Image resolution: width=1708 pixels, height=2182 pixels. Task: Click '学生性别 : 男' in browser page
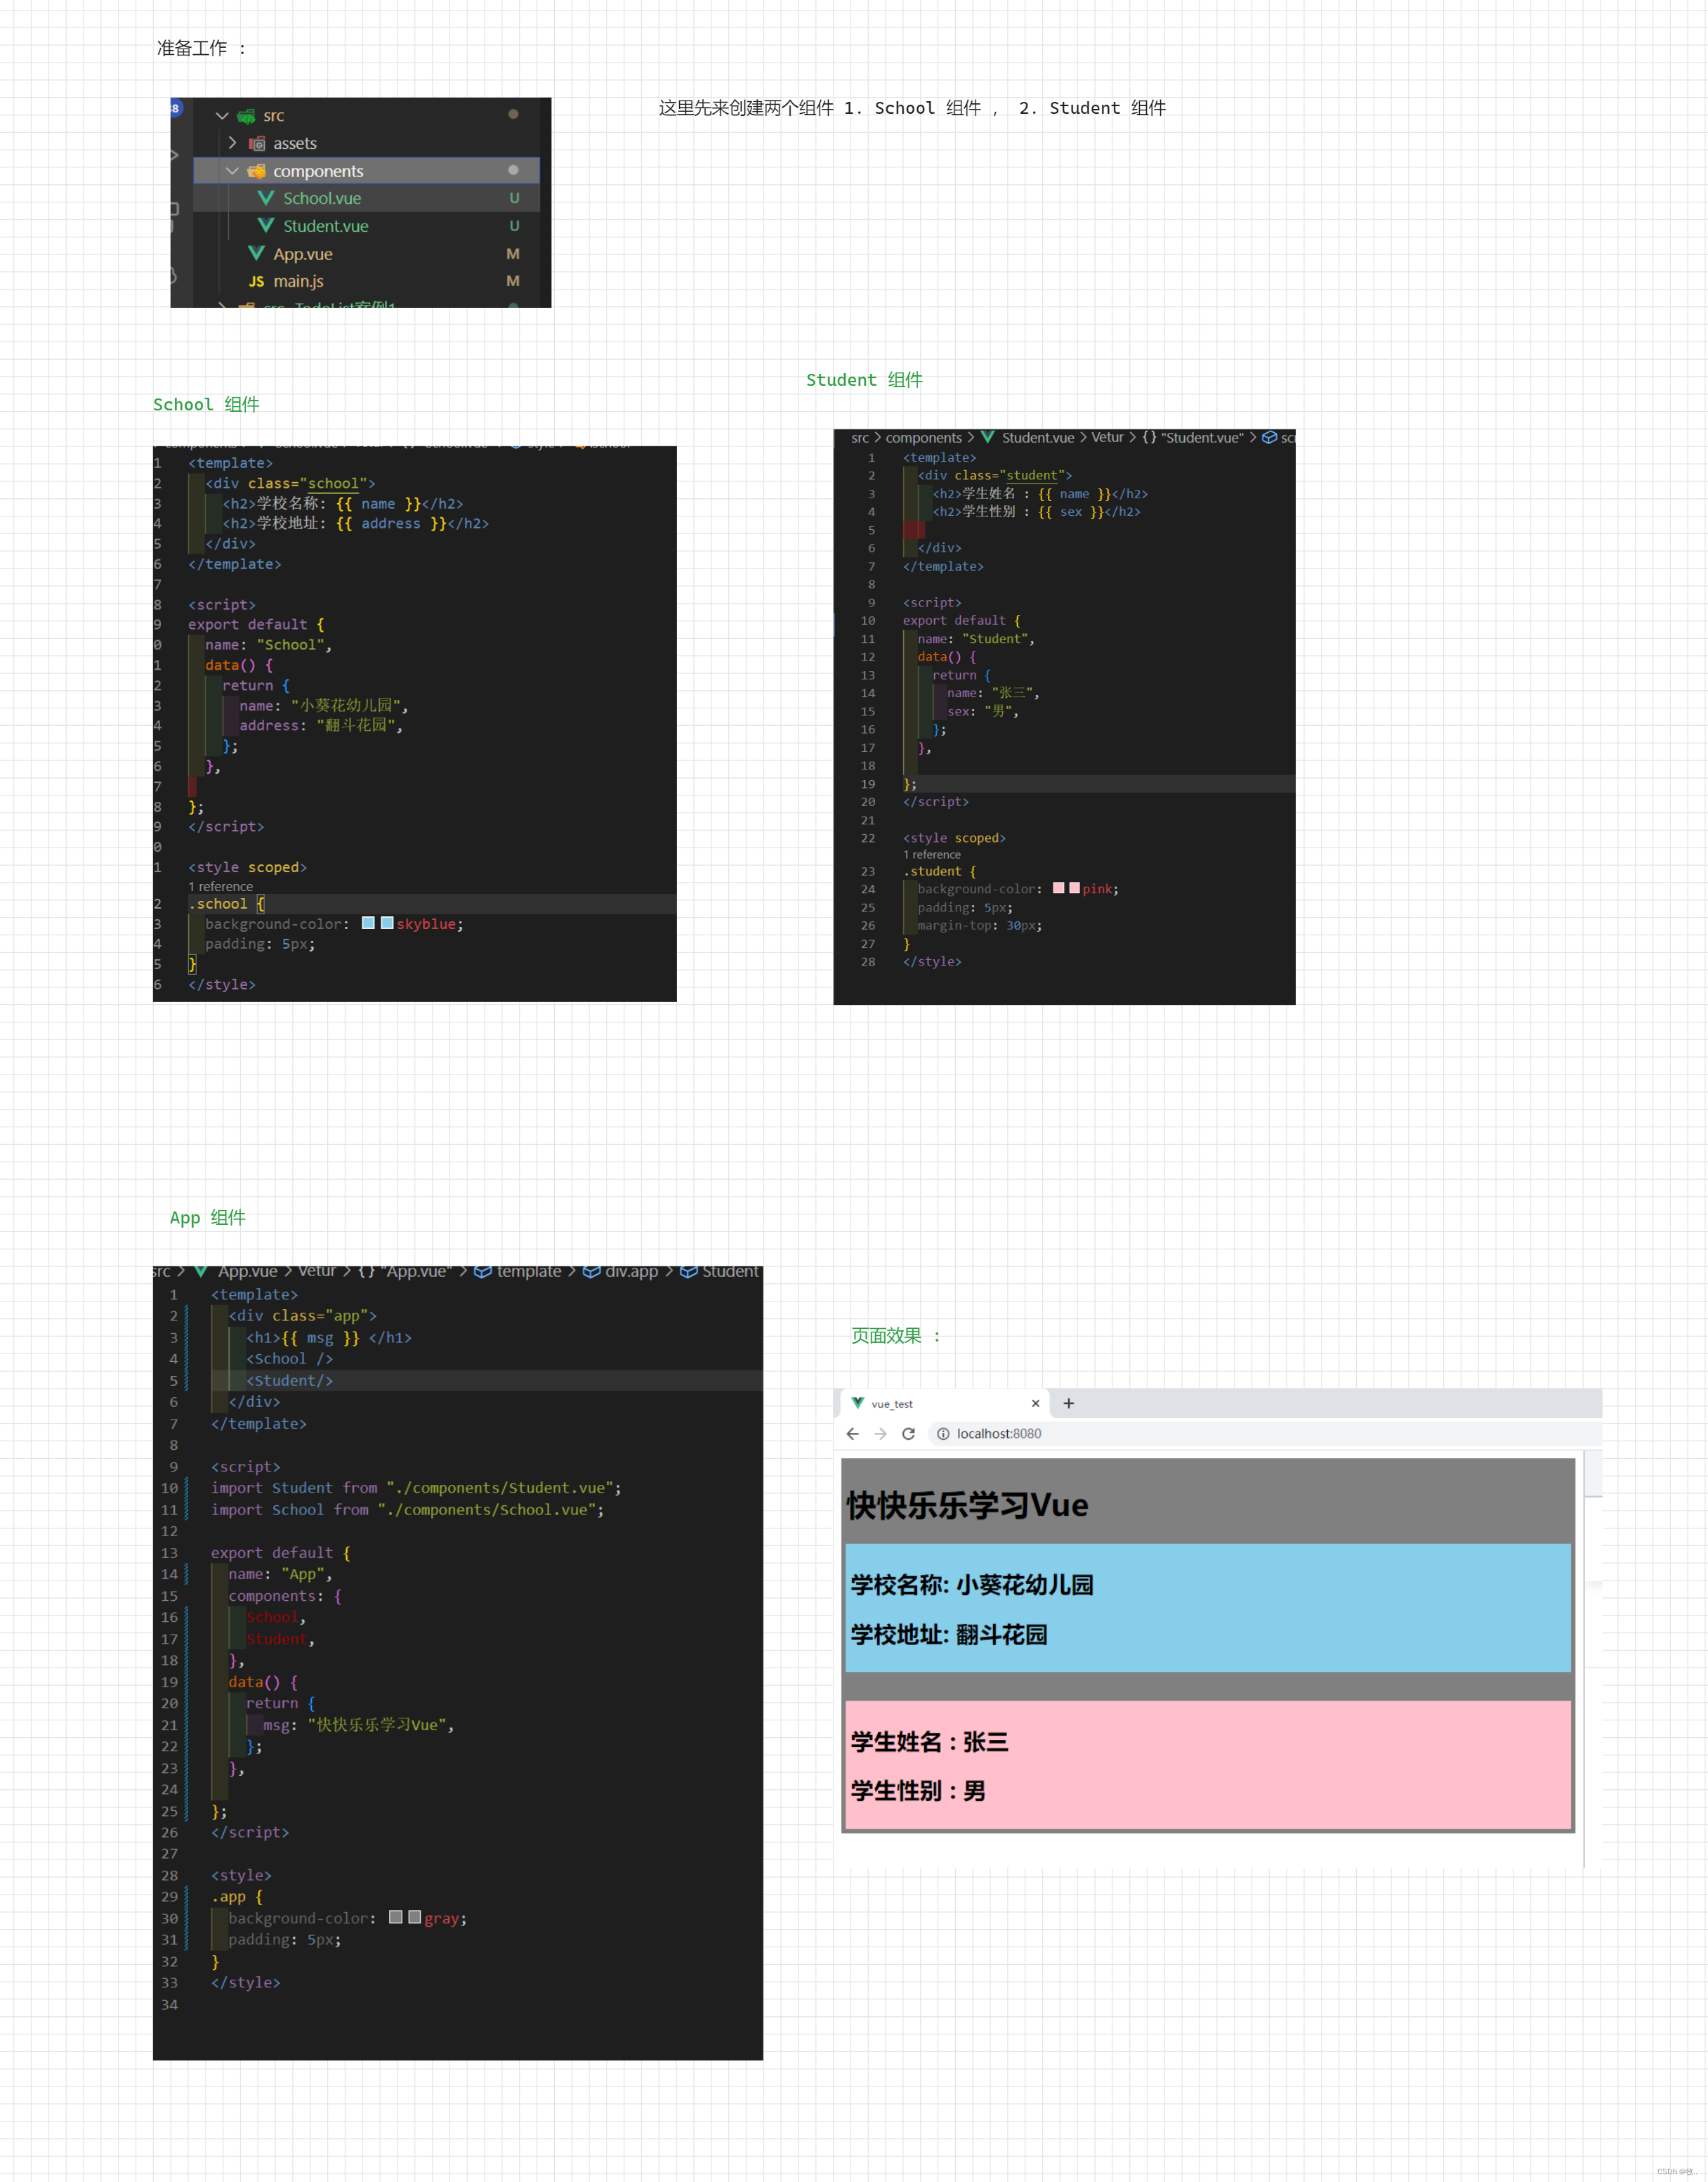click(918, 1791)
